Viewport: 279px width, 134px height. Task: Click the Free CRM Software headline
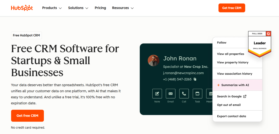(x=65, y=60)
